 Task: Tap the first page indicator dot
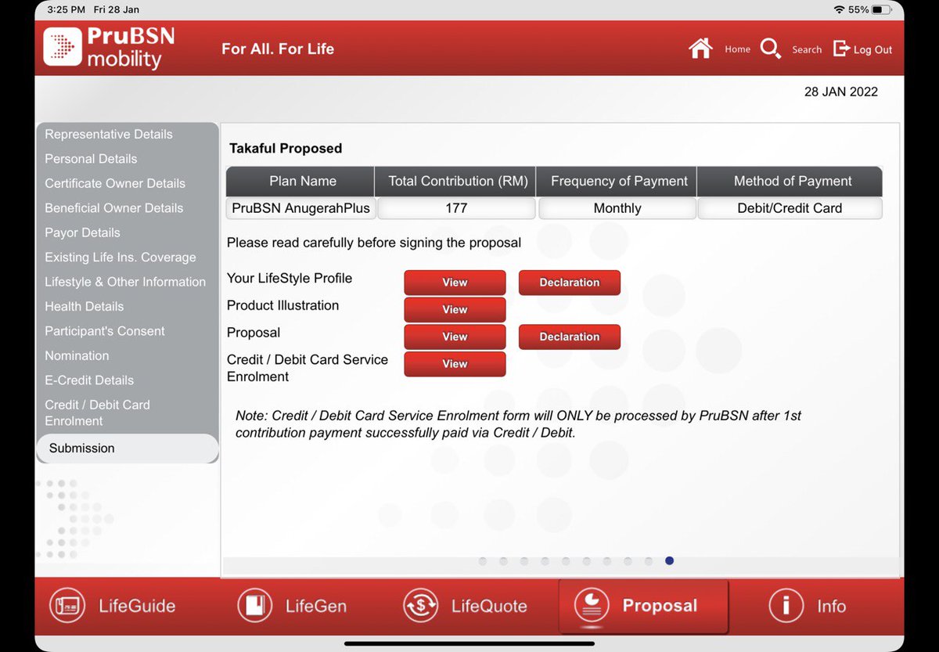point(483,560)
